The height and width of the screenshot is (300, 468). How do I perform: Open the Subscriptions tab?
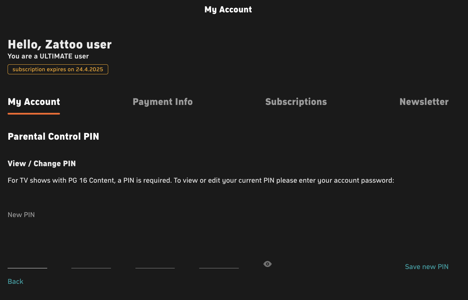point(296,102)
